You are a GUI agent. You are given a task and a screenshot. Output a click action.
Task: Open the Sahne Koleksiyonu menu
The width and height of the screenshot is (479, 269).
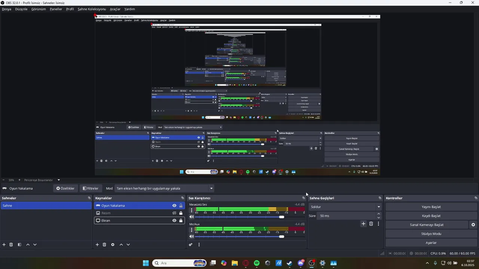click(92, 9)
